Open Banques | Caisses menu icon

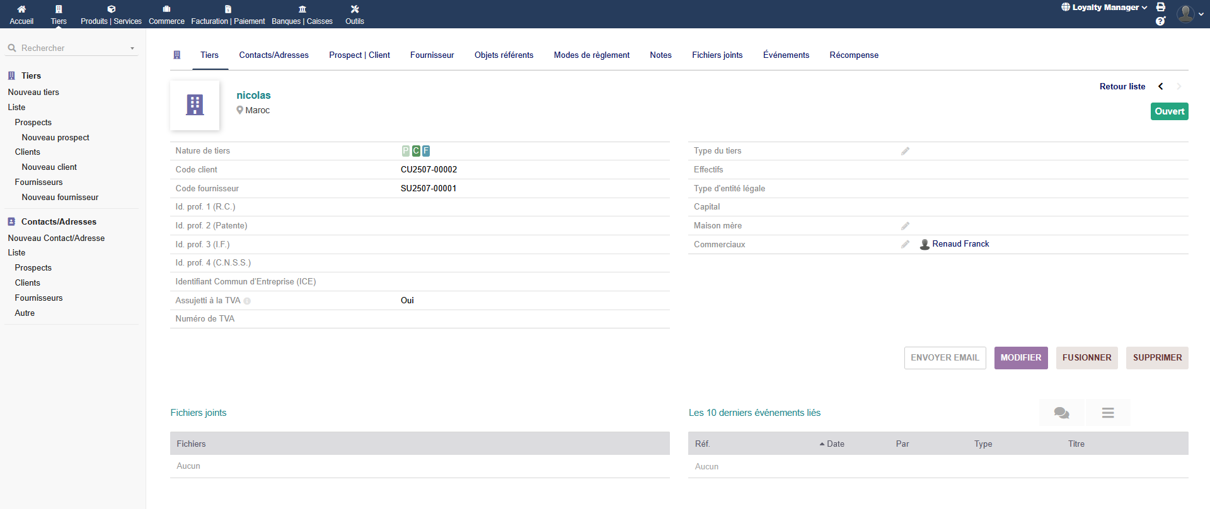coord(302,9)
